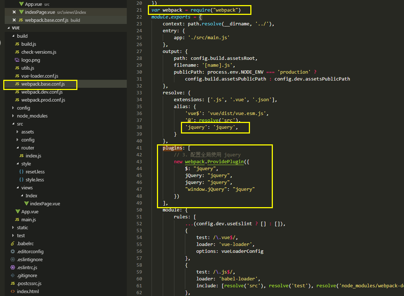Viewport: 404px width, 296px height.
Task: Click the JS icon beside check-versions.js
Action: 17,52
